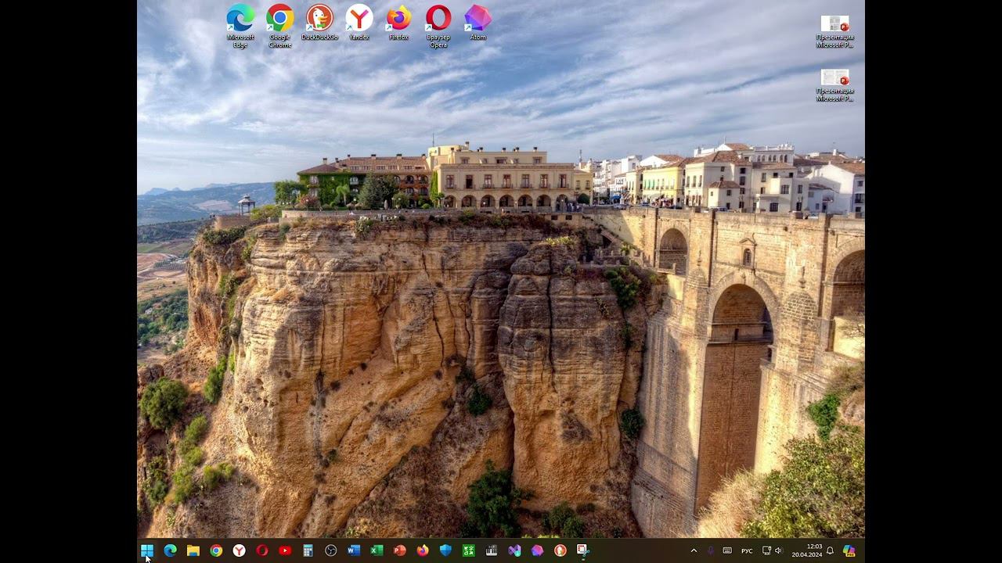Switch the РУС input language indicator

[747, 550]
